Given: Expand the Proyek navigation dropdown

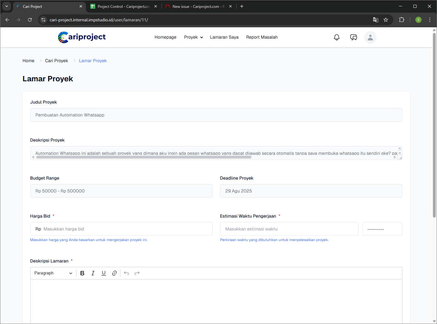Looking at the screenshot, I should click(x=193, y=37).
